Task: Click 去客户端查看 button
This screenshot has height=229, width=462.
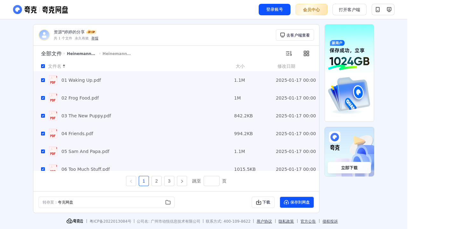Action: [295, 35]
